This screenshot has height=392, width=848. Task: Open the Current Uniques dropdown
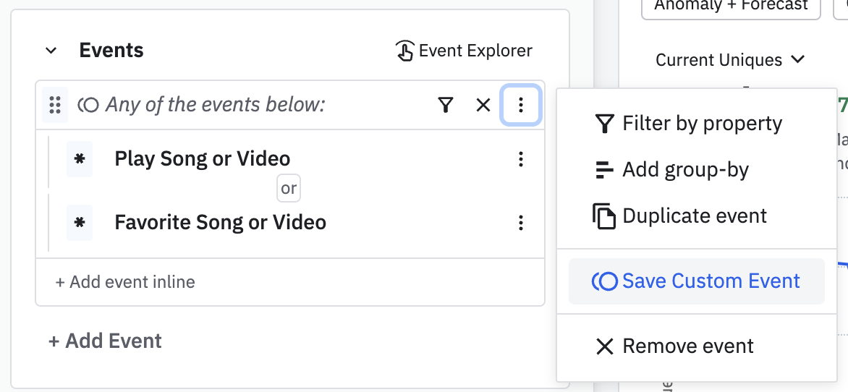click(730, 60)
